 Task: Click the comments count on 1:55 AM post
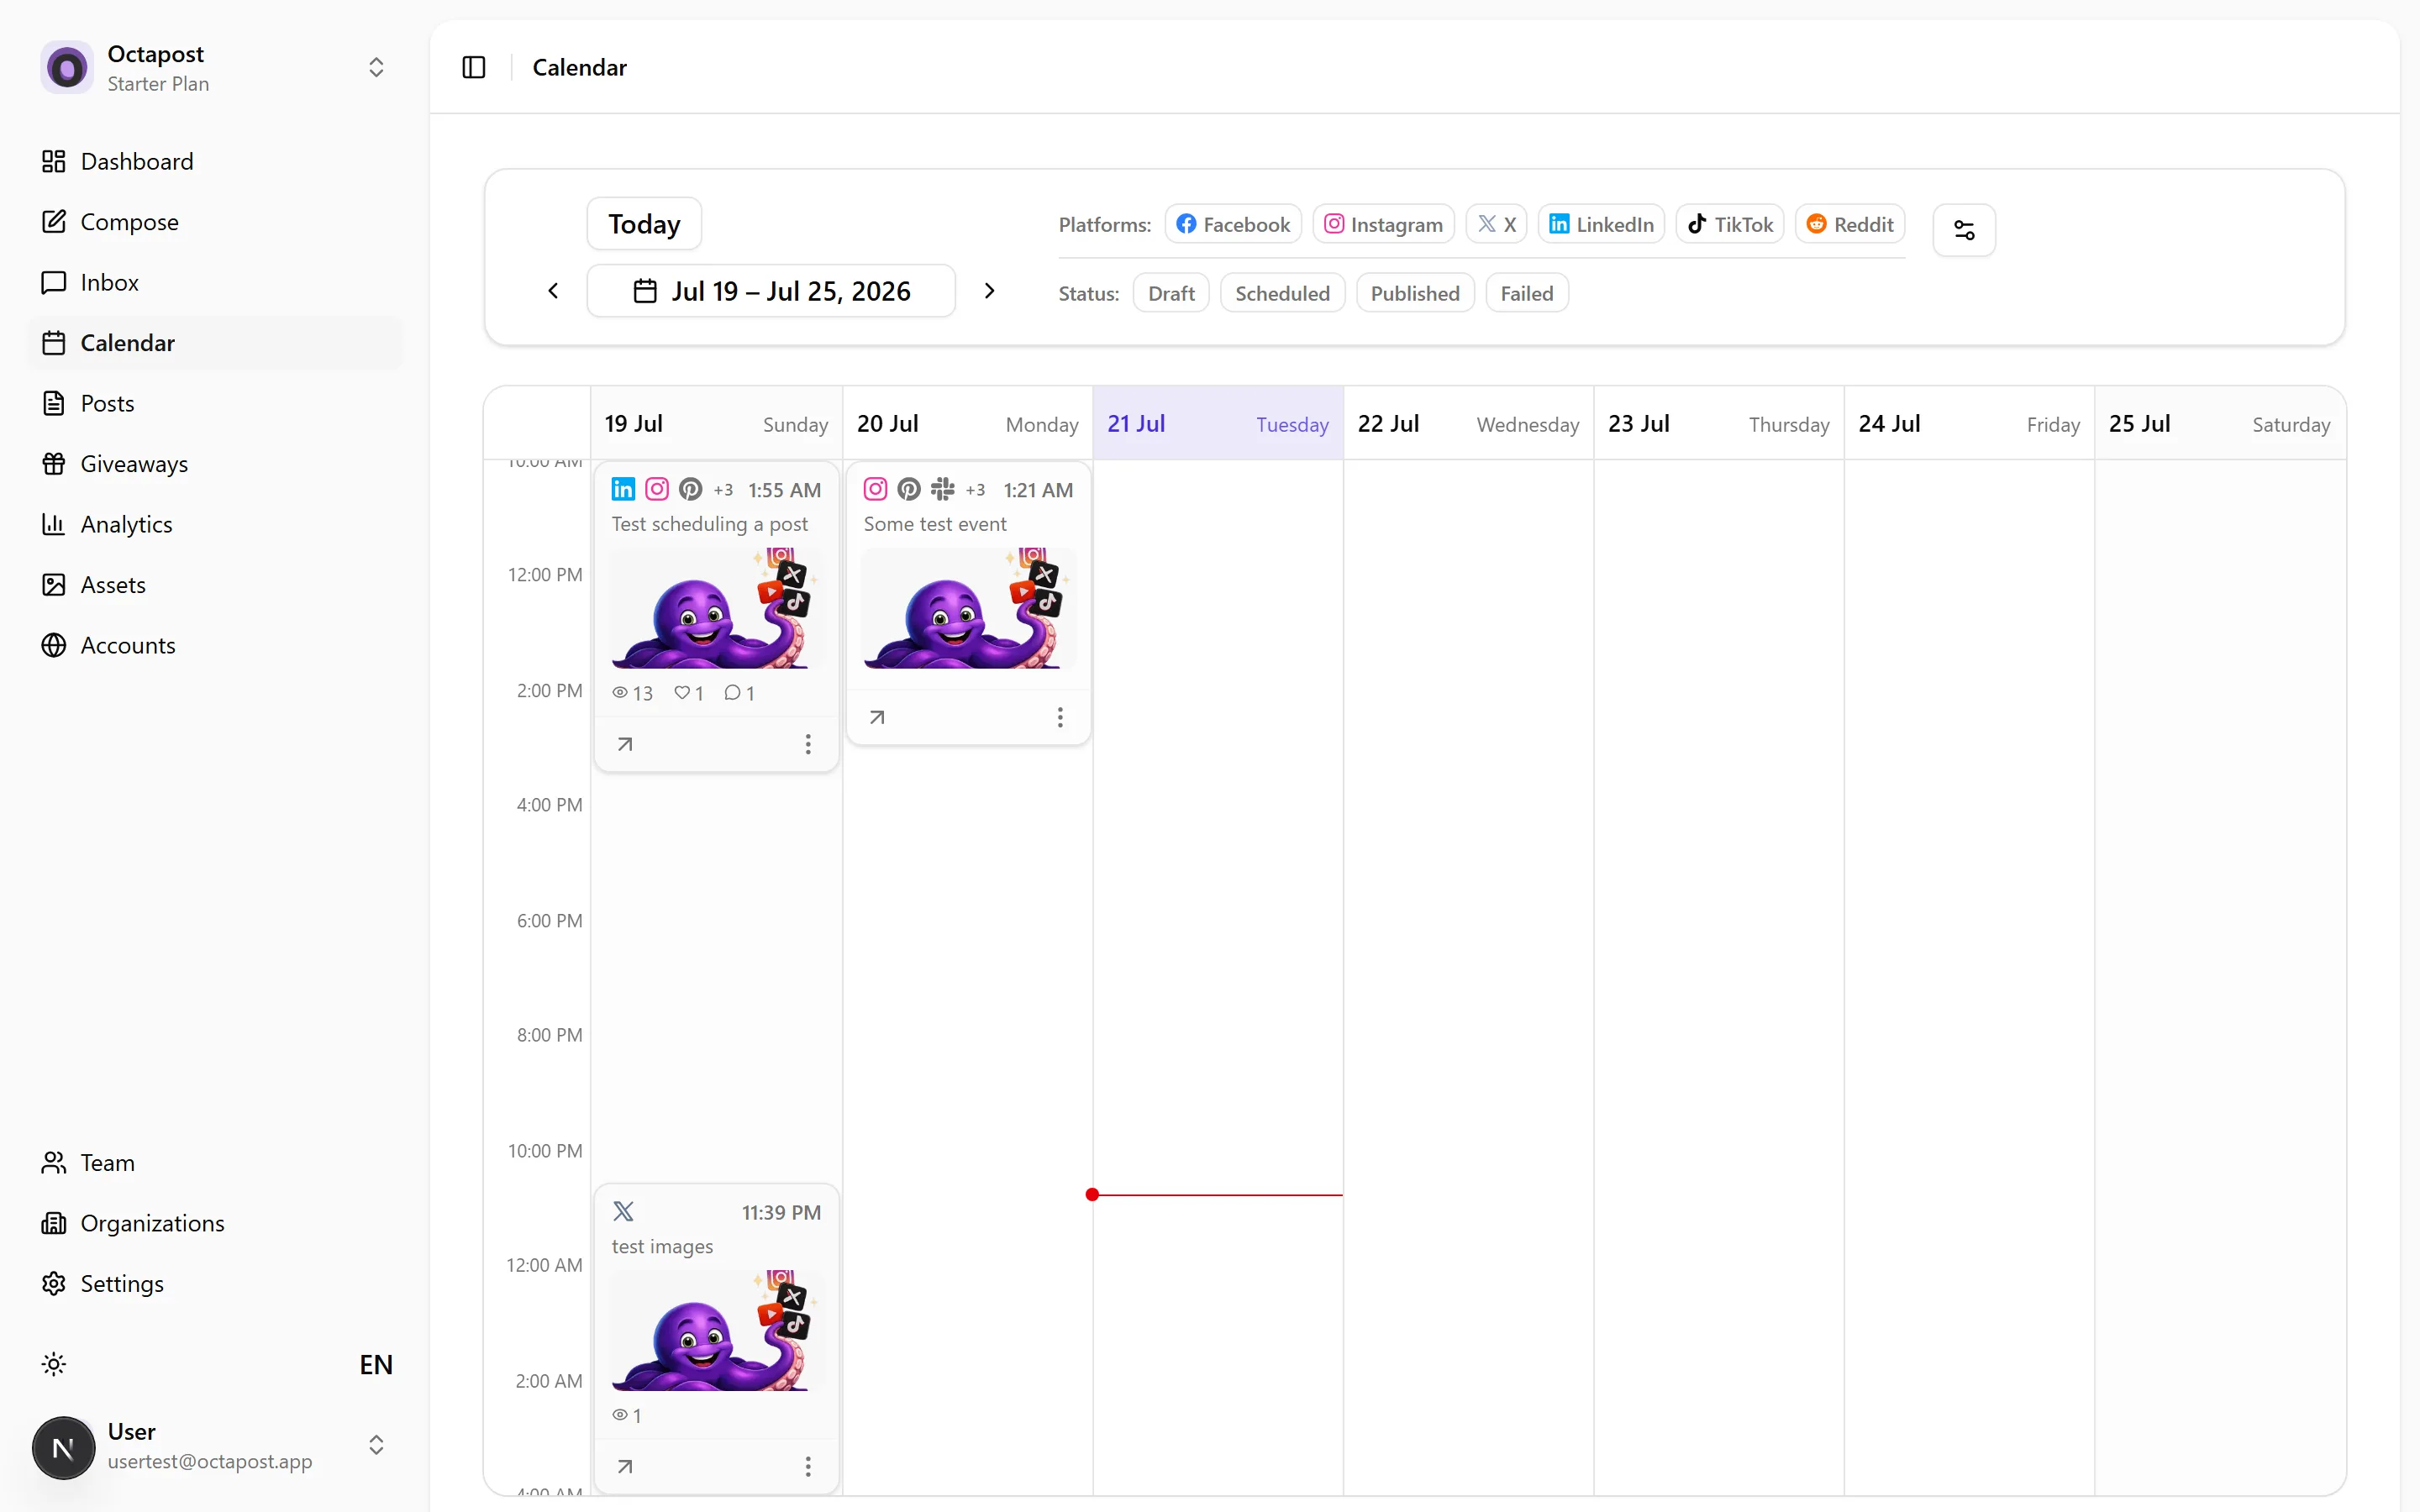tap(740, 693)
